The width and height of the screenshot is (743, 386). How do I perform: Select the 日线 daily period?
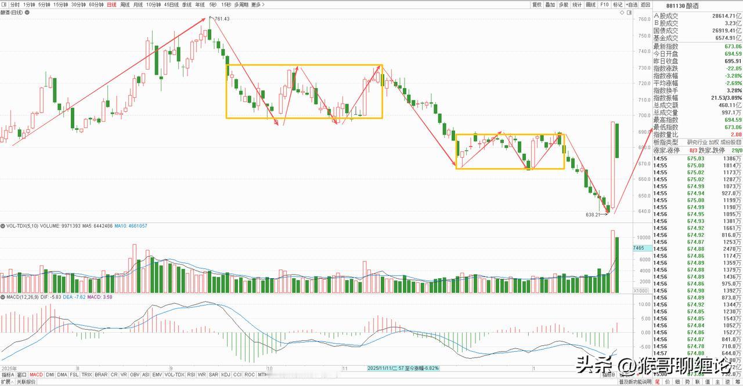111,5
